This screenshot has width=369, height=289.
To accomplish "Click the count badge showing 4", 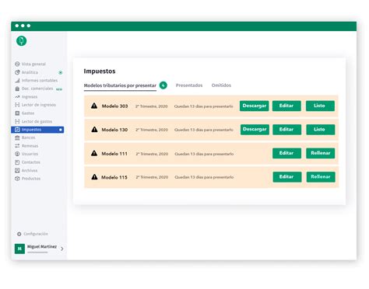I will pos(163,85).
